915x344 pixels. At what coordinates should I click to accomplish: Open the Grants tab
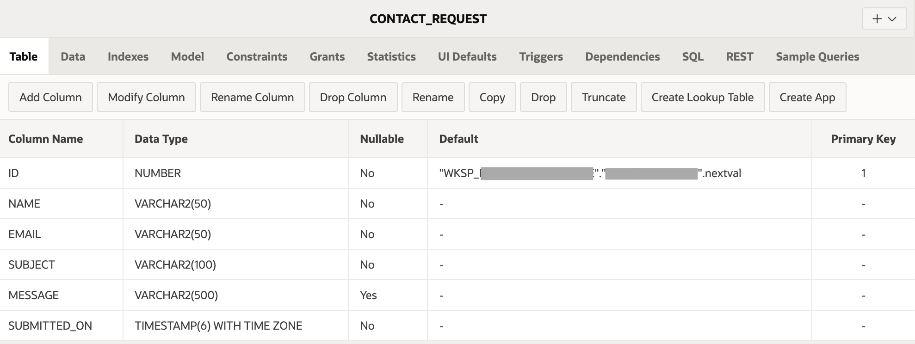pos(327,56)
